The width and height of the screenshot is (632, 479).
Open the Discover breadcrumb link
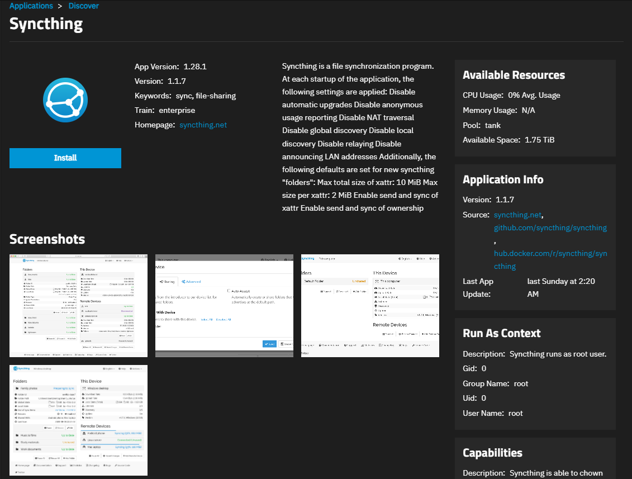pyautogui.click(x=83, y=6)
